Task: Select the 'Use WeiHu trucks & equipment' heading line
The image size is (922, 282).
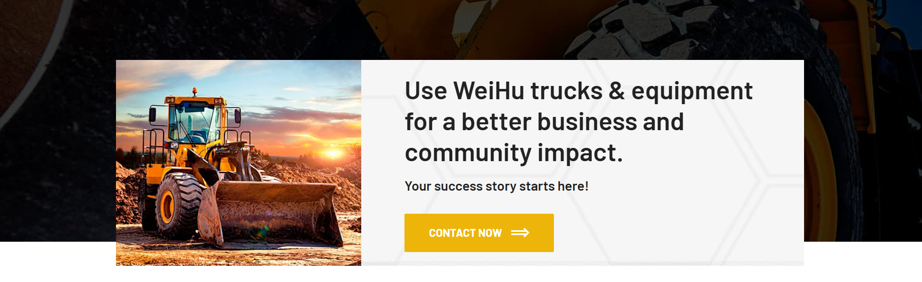Action: (x=578, y=91)
